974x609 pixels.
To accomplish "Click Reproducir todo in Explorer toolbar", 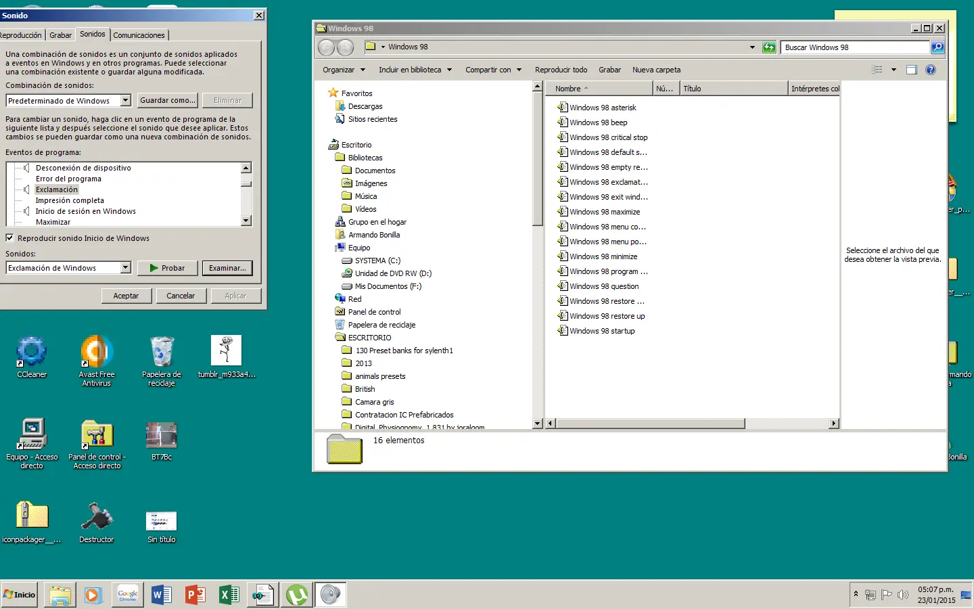I will pos(561,70).
